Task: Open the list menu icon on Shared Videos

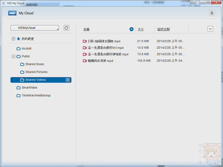Action: coord(68,80)
